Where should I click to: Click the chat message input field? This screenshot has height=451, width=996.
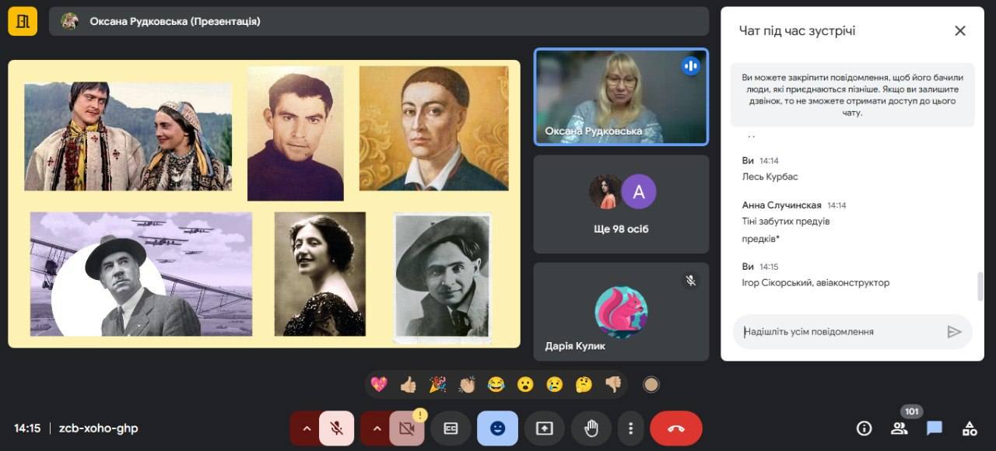(x=840, y=332)
